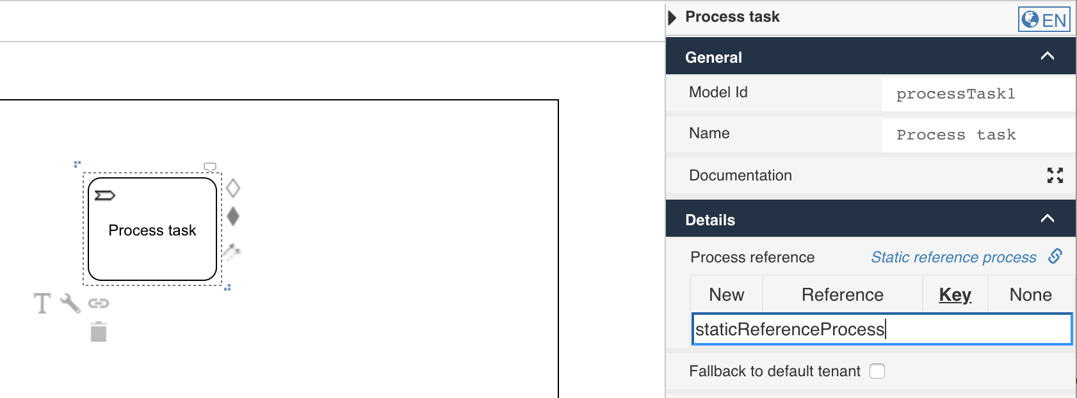Open the EN language selector
1077x398 pixels.
pyautogui.click(x=1044, y=19)
